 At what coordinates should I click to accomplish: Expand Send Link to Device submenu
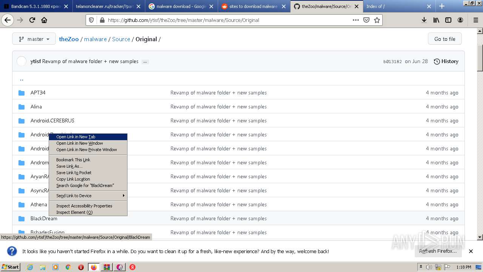[x=88, y=196]
